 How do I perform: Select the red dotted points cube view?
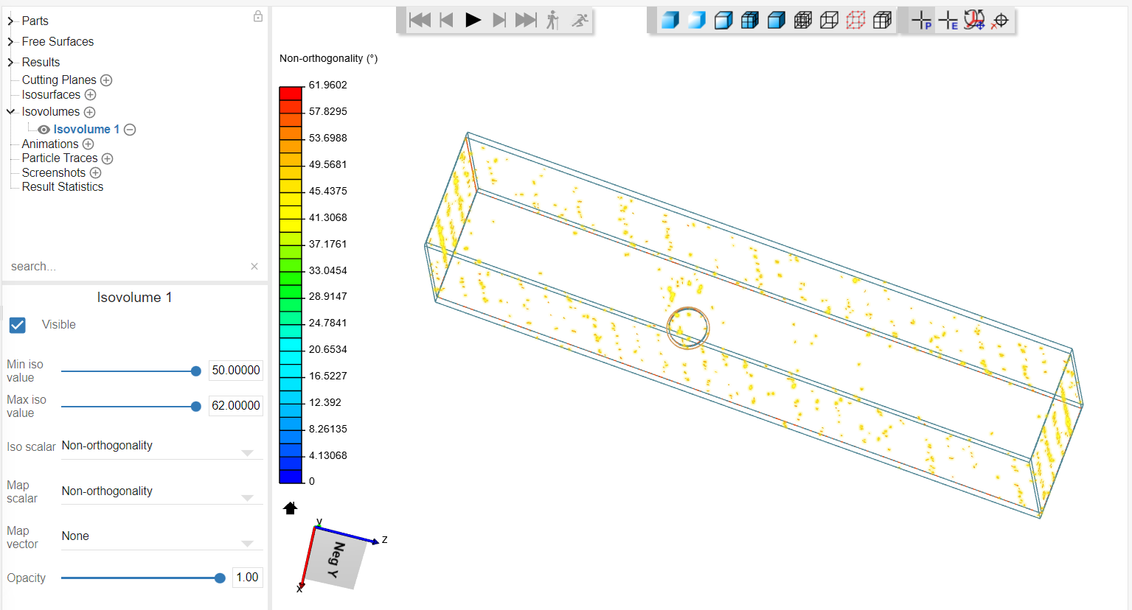pyautogui.click(x=855, y=20)
